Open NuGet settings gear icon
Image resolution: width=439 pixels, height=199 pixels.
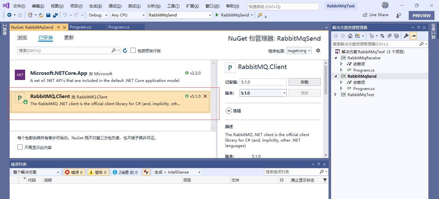click(318, 51)
